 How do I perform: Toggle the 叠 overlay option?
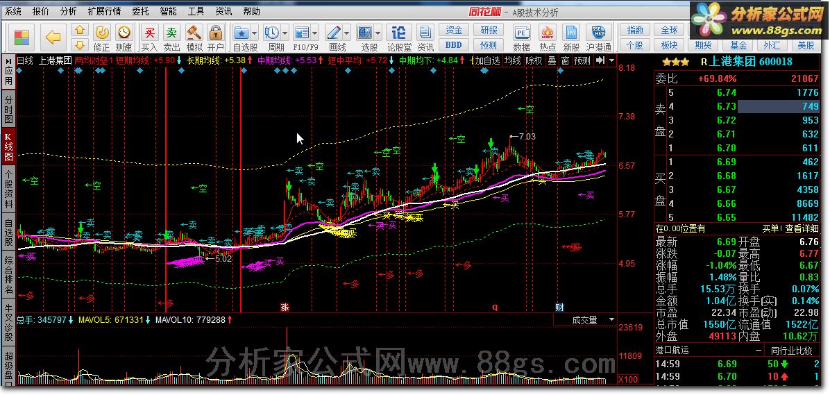(552, 60)
